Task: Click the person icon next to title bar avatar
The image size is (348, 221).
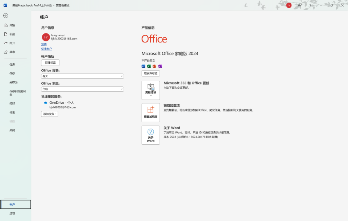Action: [299, 5]
